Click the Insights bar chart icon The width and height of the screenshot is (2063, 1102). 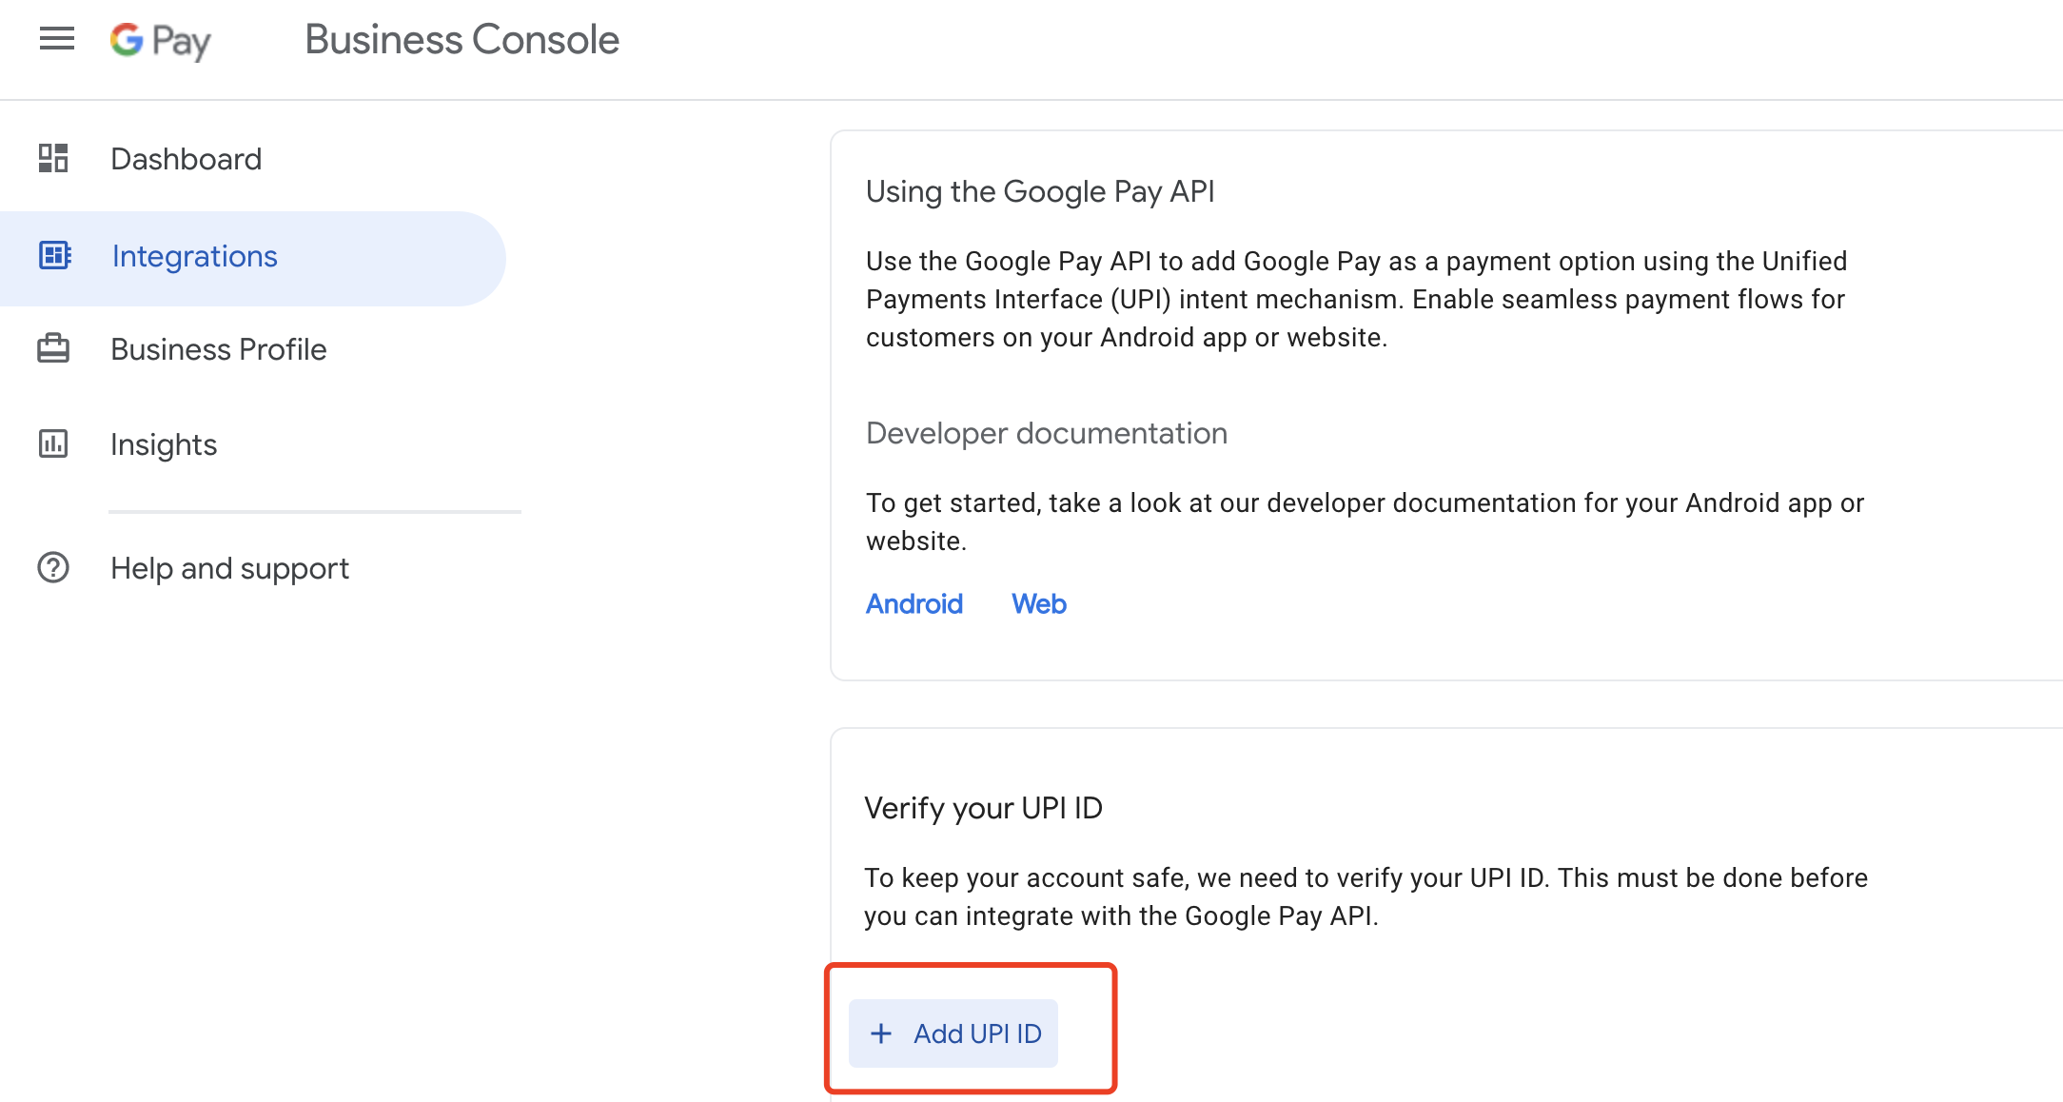(x=54, y=443)
